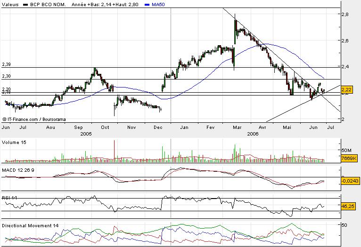
Task: Click the 2006 year label
Action: click(253, 134)
